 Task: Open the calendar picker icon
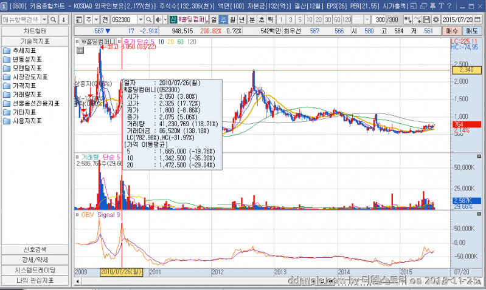477,20
